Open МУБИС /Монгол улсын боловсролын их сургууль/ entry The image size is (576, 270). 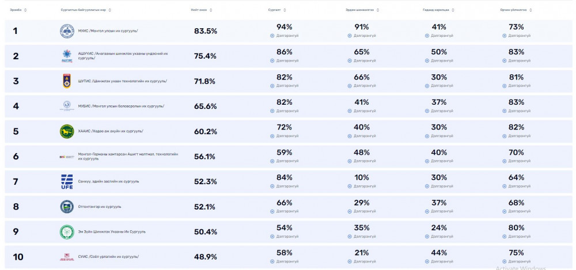121,106
